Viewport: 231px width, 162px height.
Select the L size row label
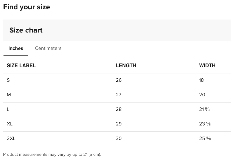tap(8, 109)
